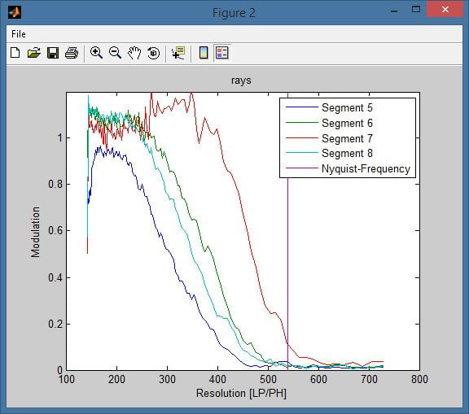Save figure using floppy disk icon

click(53, 53)
